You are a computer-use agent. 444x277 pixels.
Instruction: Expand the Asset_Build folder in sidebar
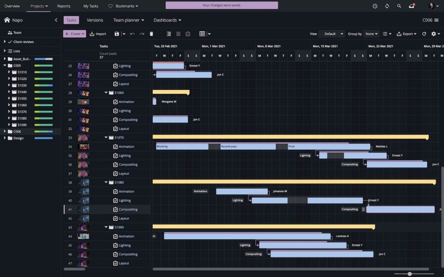coord(4,59)
